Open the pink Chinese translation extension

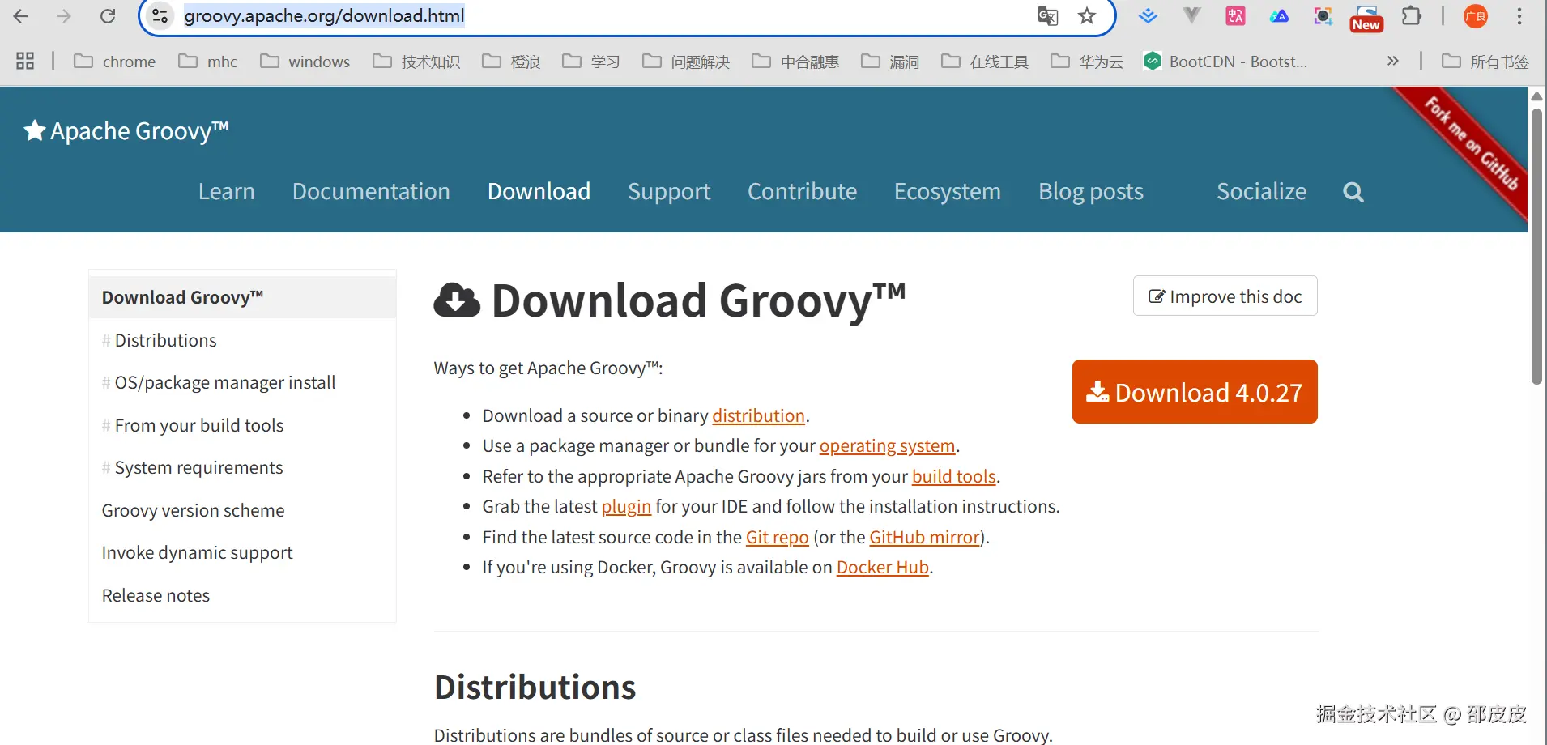[1234, 15]
